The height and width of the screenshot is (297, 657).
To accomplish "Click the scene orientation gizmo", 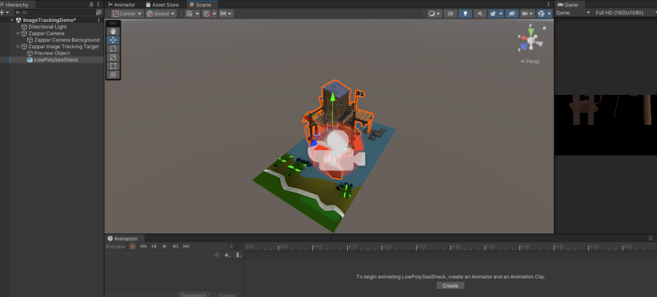I will pos(530,40).
